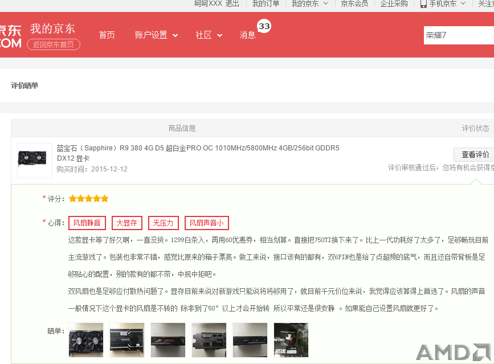Open fourth photo showing display ports
Screen dimensions: 494x364
209,340
